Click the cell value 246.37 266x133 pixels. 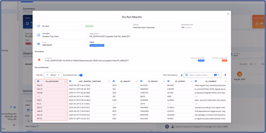coord(39,89)
